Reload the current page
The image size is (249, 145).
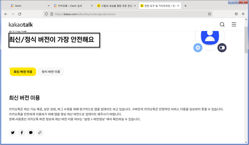[20, 14]
